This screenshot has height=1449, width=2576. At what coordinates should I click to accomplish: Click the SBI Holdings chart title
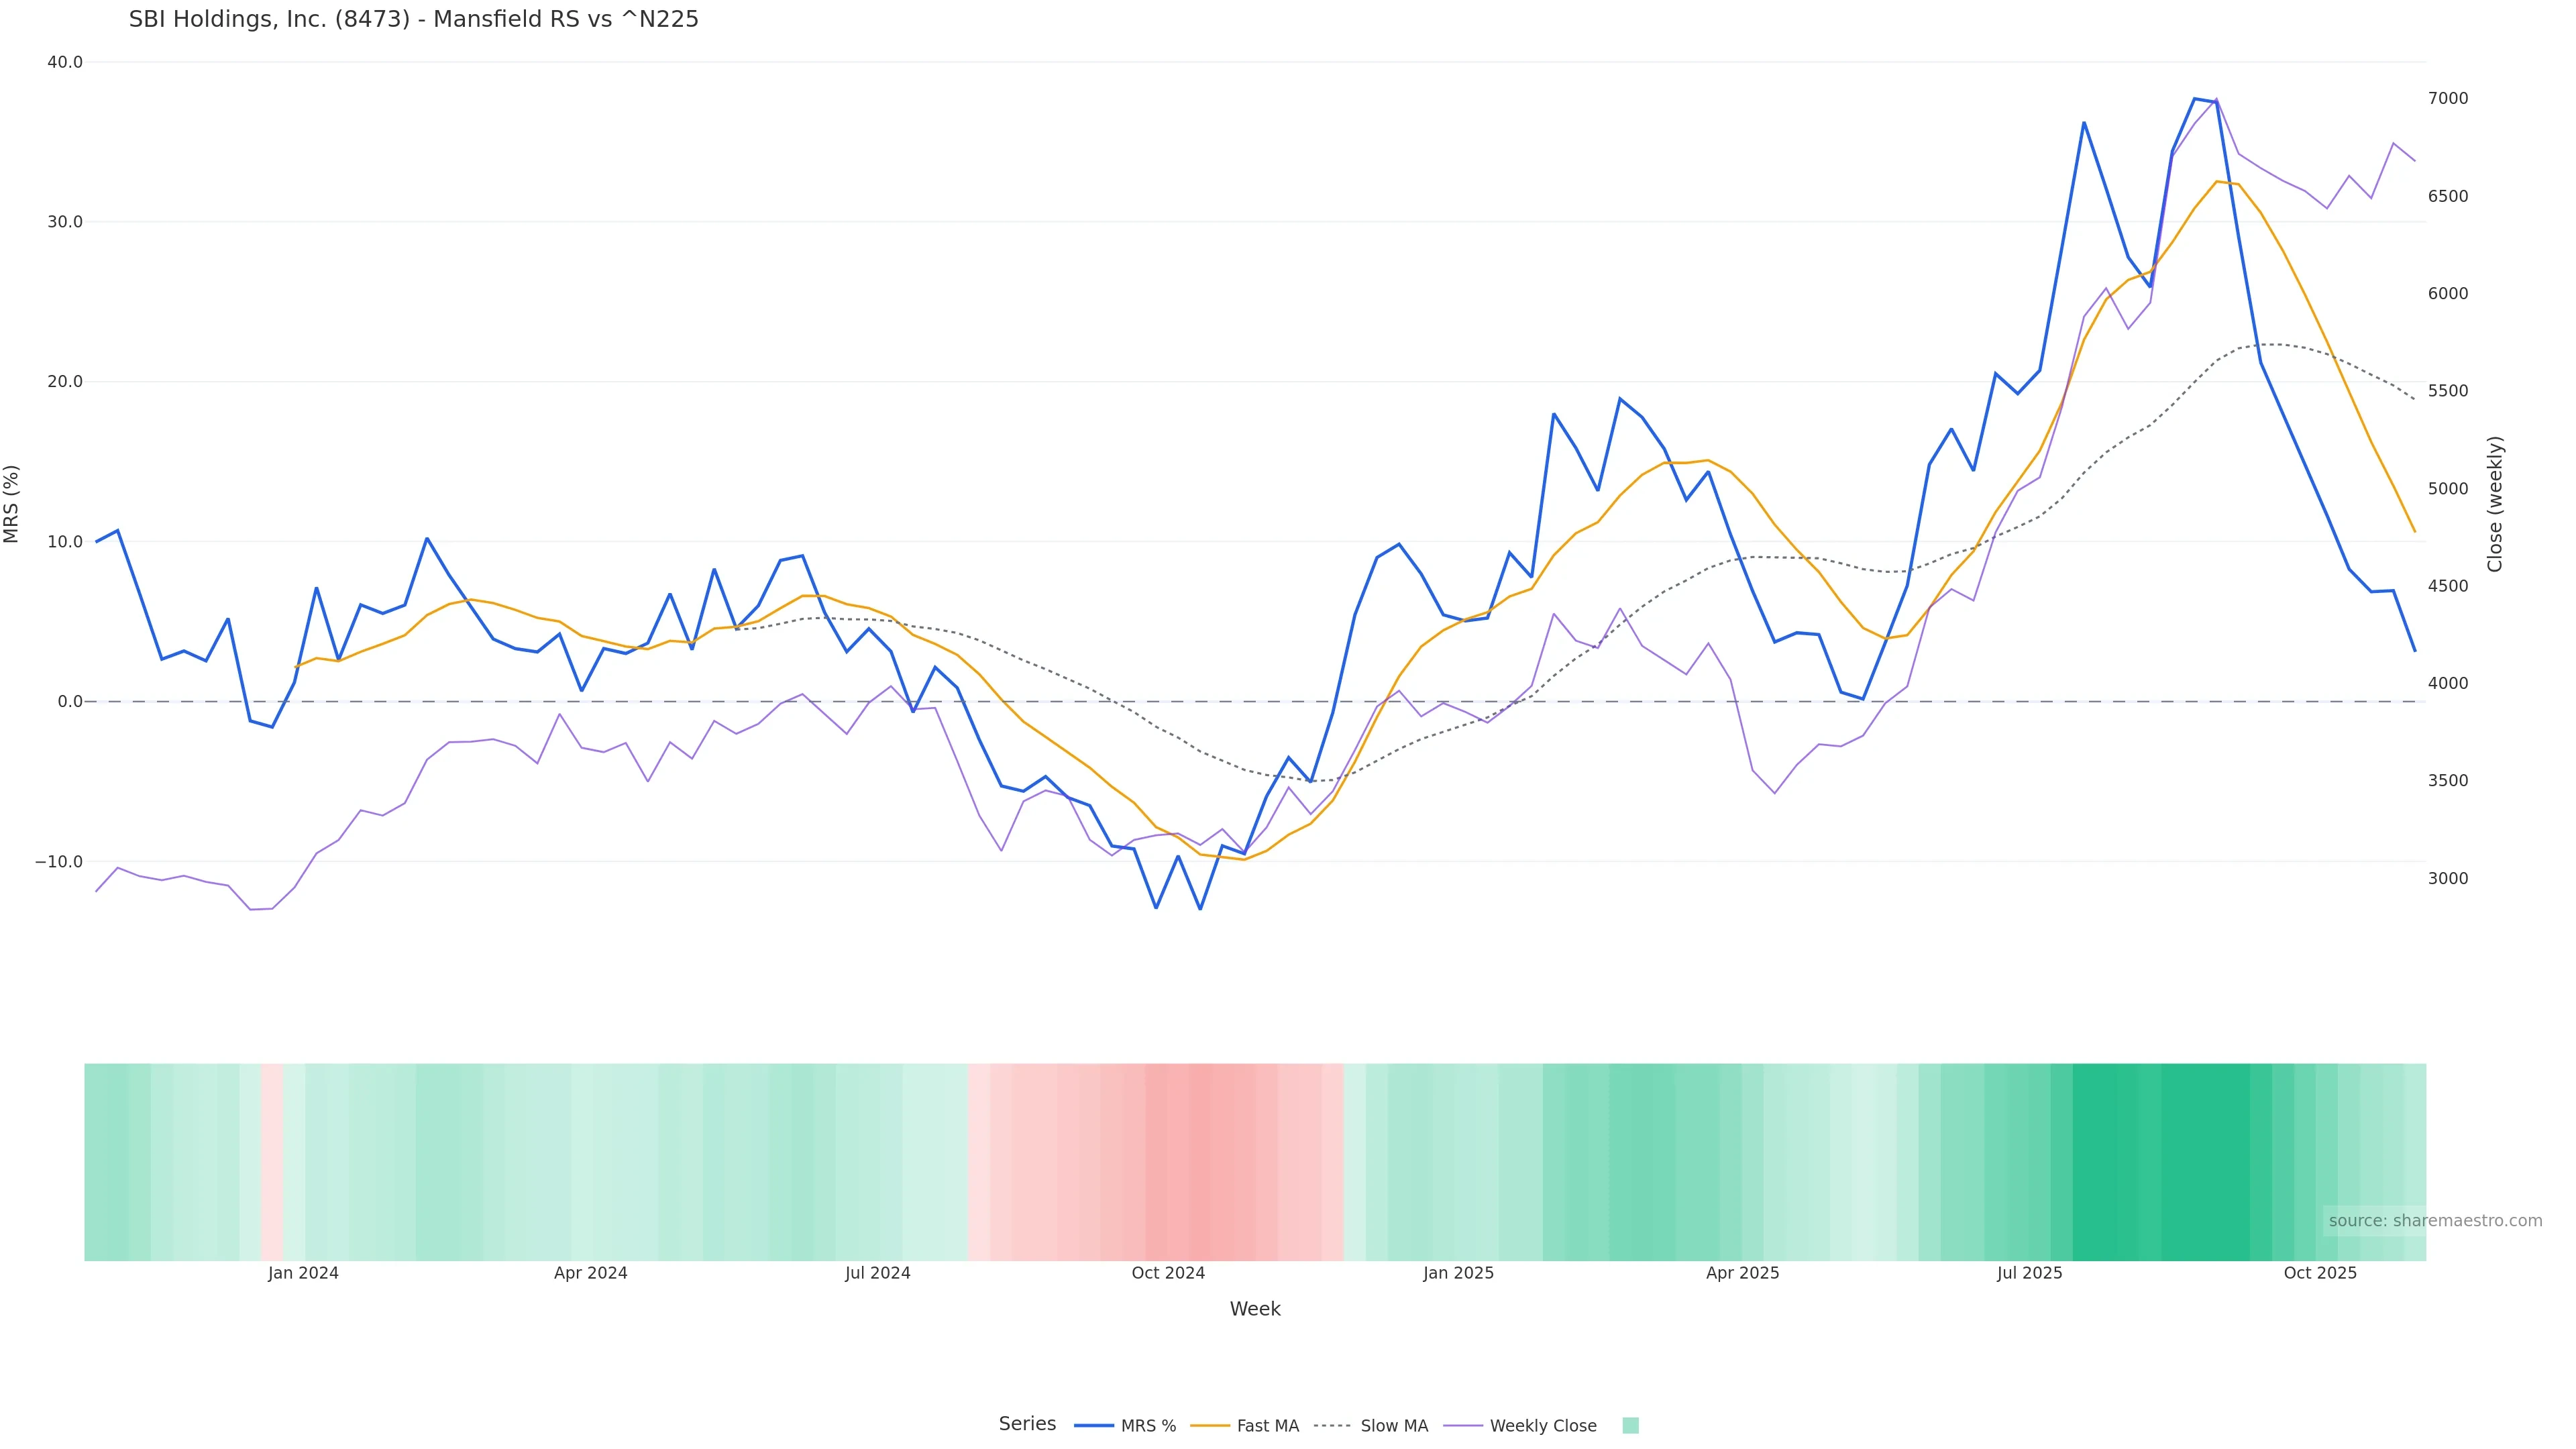[x=414, y=19]
